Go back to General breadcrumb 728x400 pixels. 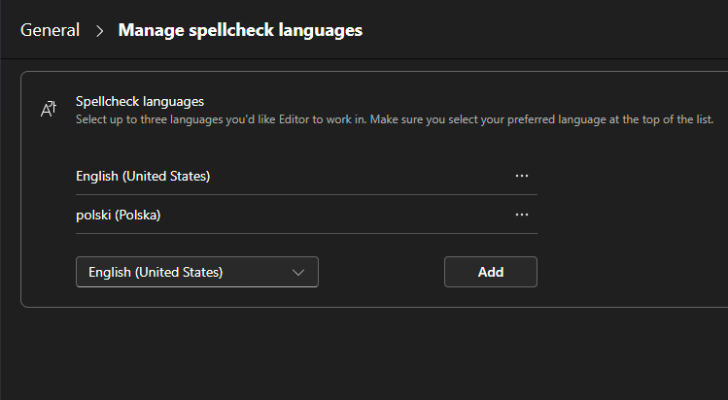(51, 30)
